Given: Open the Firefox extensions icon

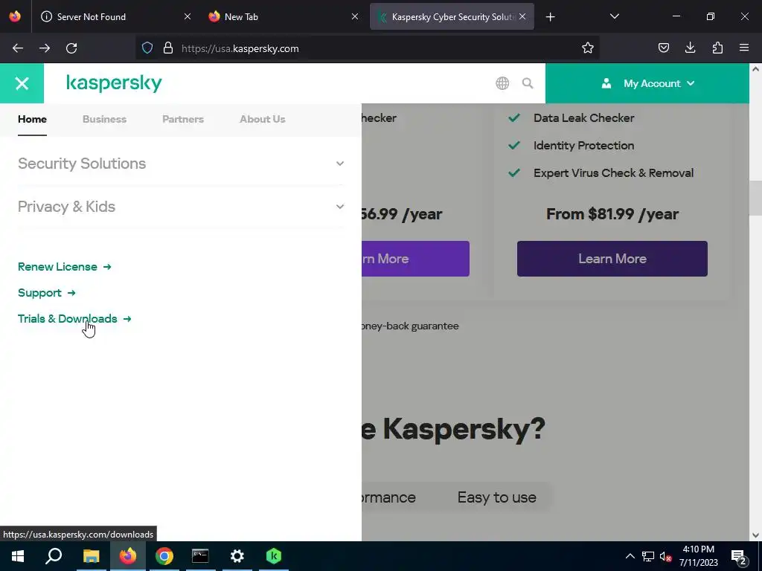Looking at the screenshot, I should (717, 48).
